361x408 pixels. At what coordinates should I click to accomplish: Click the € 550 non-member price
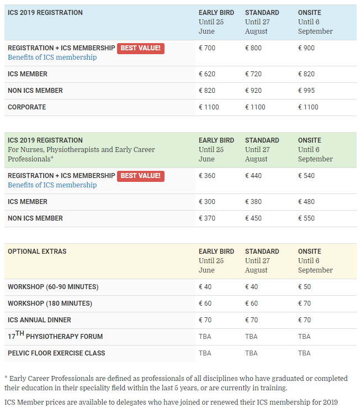[x=306, y=218]
